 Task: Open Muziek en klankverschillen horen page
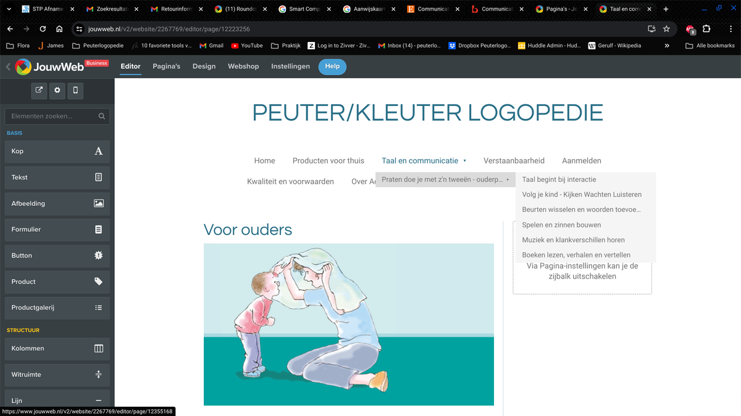point(585,240)
